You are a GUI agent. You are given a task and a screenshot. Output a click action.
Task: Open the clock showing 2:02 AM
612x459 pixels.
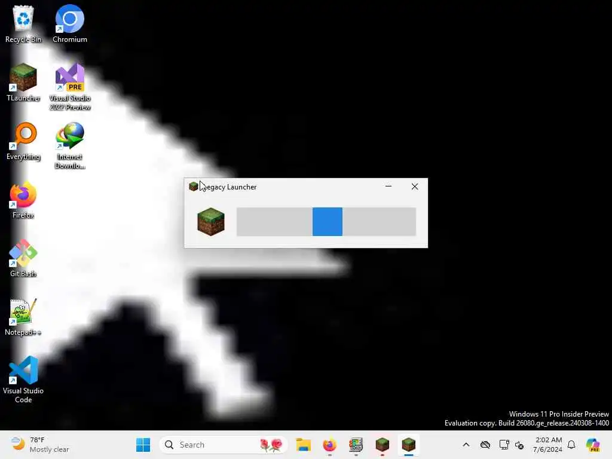click(547, 445)
